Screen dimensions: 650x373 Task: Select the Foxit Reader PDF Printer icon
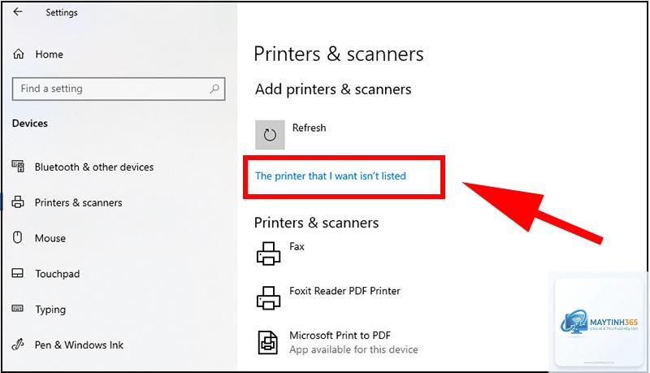(x=269, y=297)
